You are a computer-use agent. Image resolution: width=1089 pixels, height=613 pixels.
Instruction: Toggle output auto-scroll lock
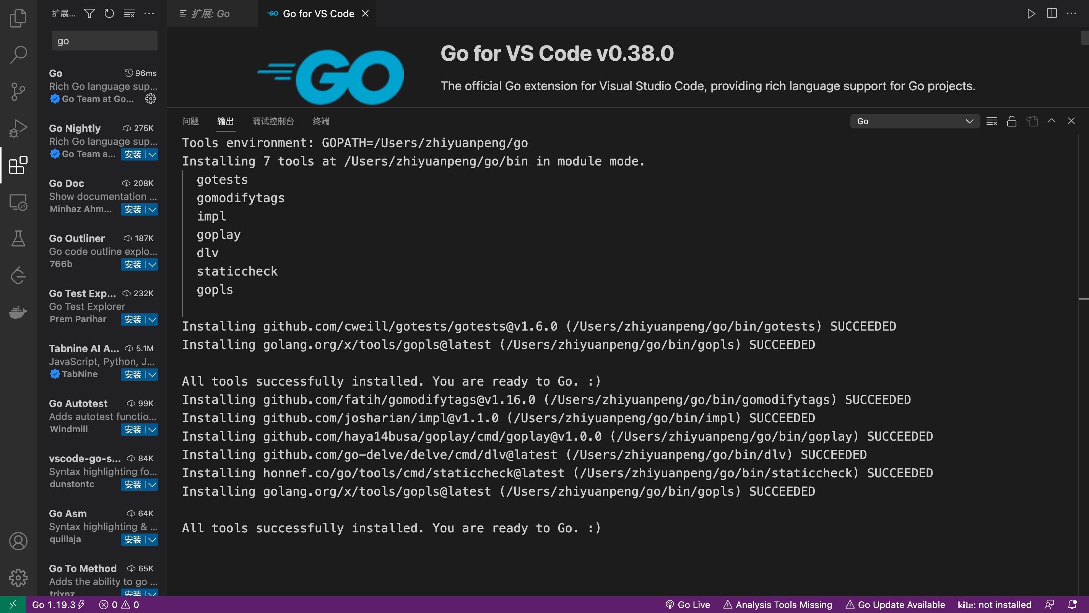coord(1012,121)
